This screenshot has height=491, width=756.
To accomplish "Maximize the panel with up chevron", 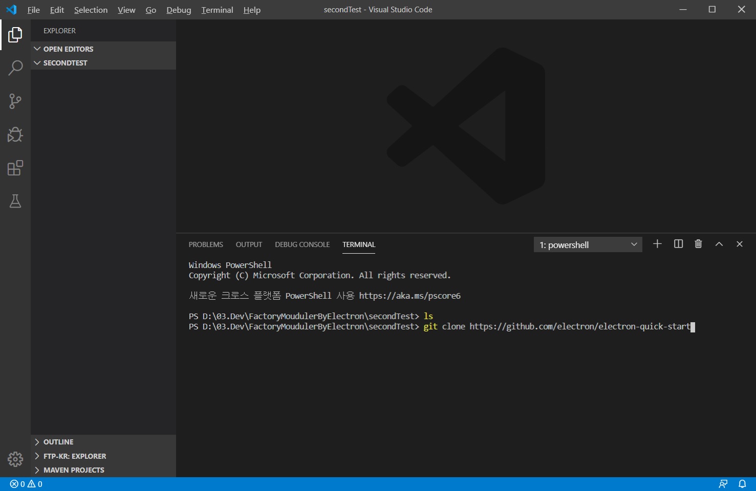I will [x=719, y=244].
